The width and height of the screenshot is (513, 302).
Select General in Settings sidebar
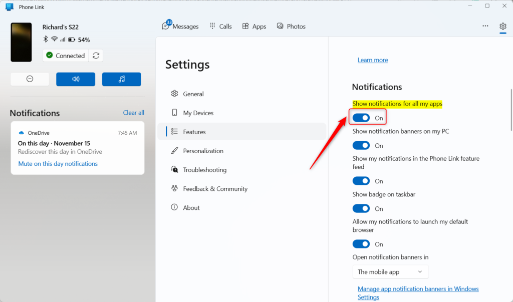pyautogui.click(x=242, y=94)
